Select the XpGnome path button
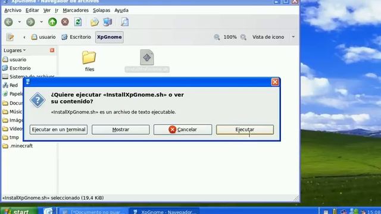Image resolution: width=381 pixels, height=214 pixels. [110, 37]
